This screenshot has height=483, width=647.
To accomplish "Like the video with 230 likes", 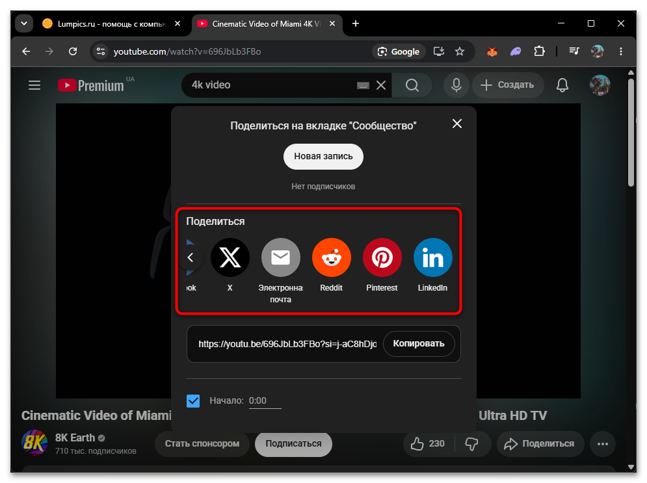I will click(x=428, y=444).
